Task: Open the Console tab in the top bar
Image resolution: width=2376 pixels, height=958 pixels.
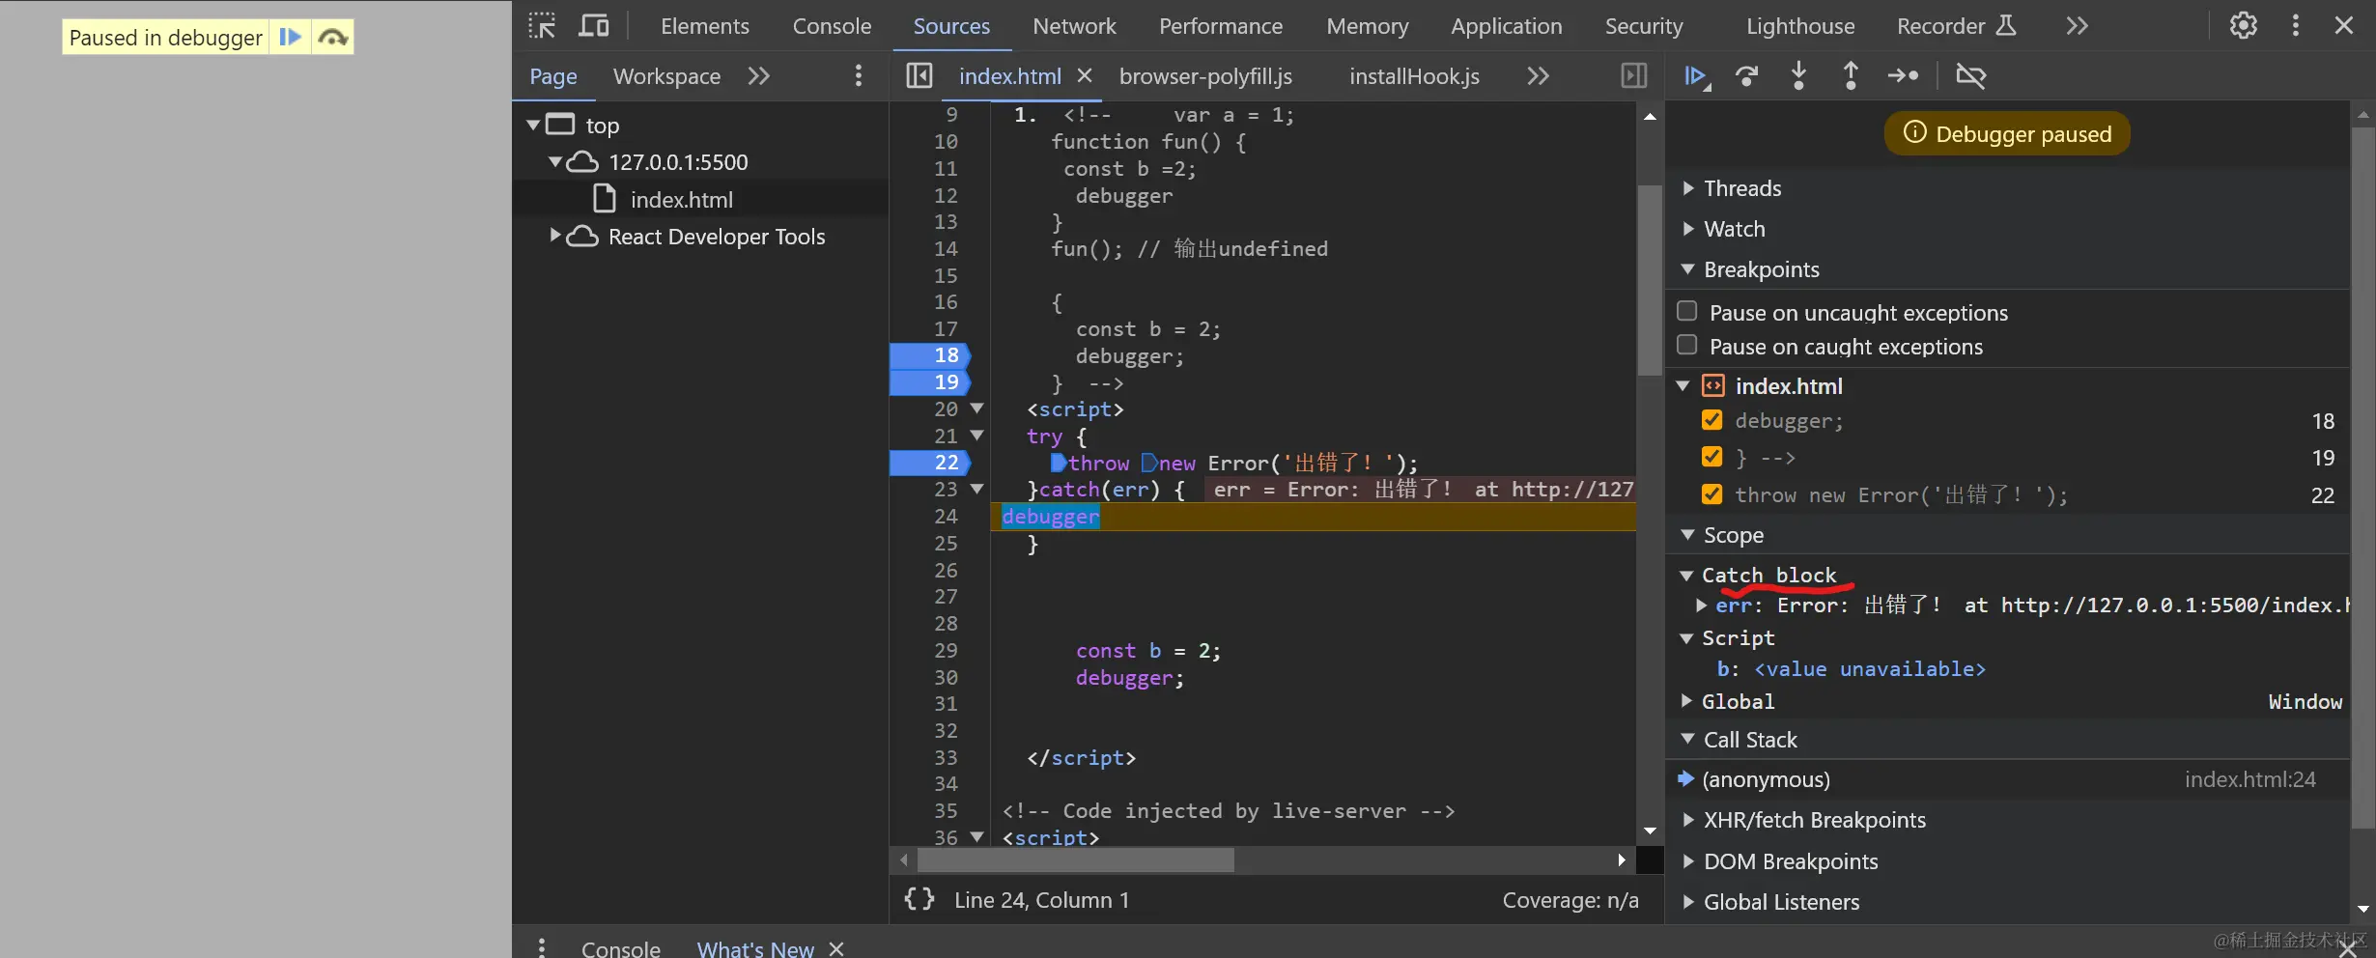Action: click(x=832, y=26)
